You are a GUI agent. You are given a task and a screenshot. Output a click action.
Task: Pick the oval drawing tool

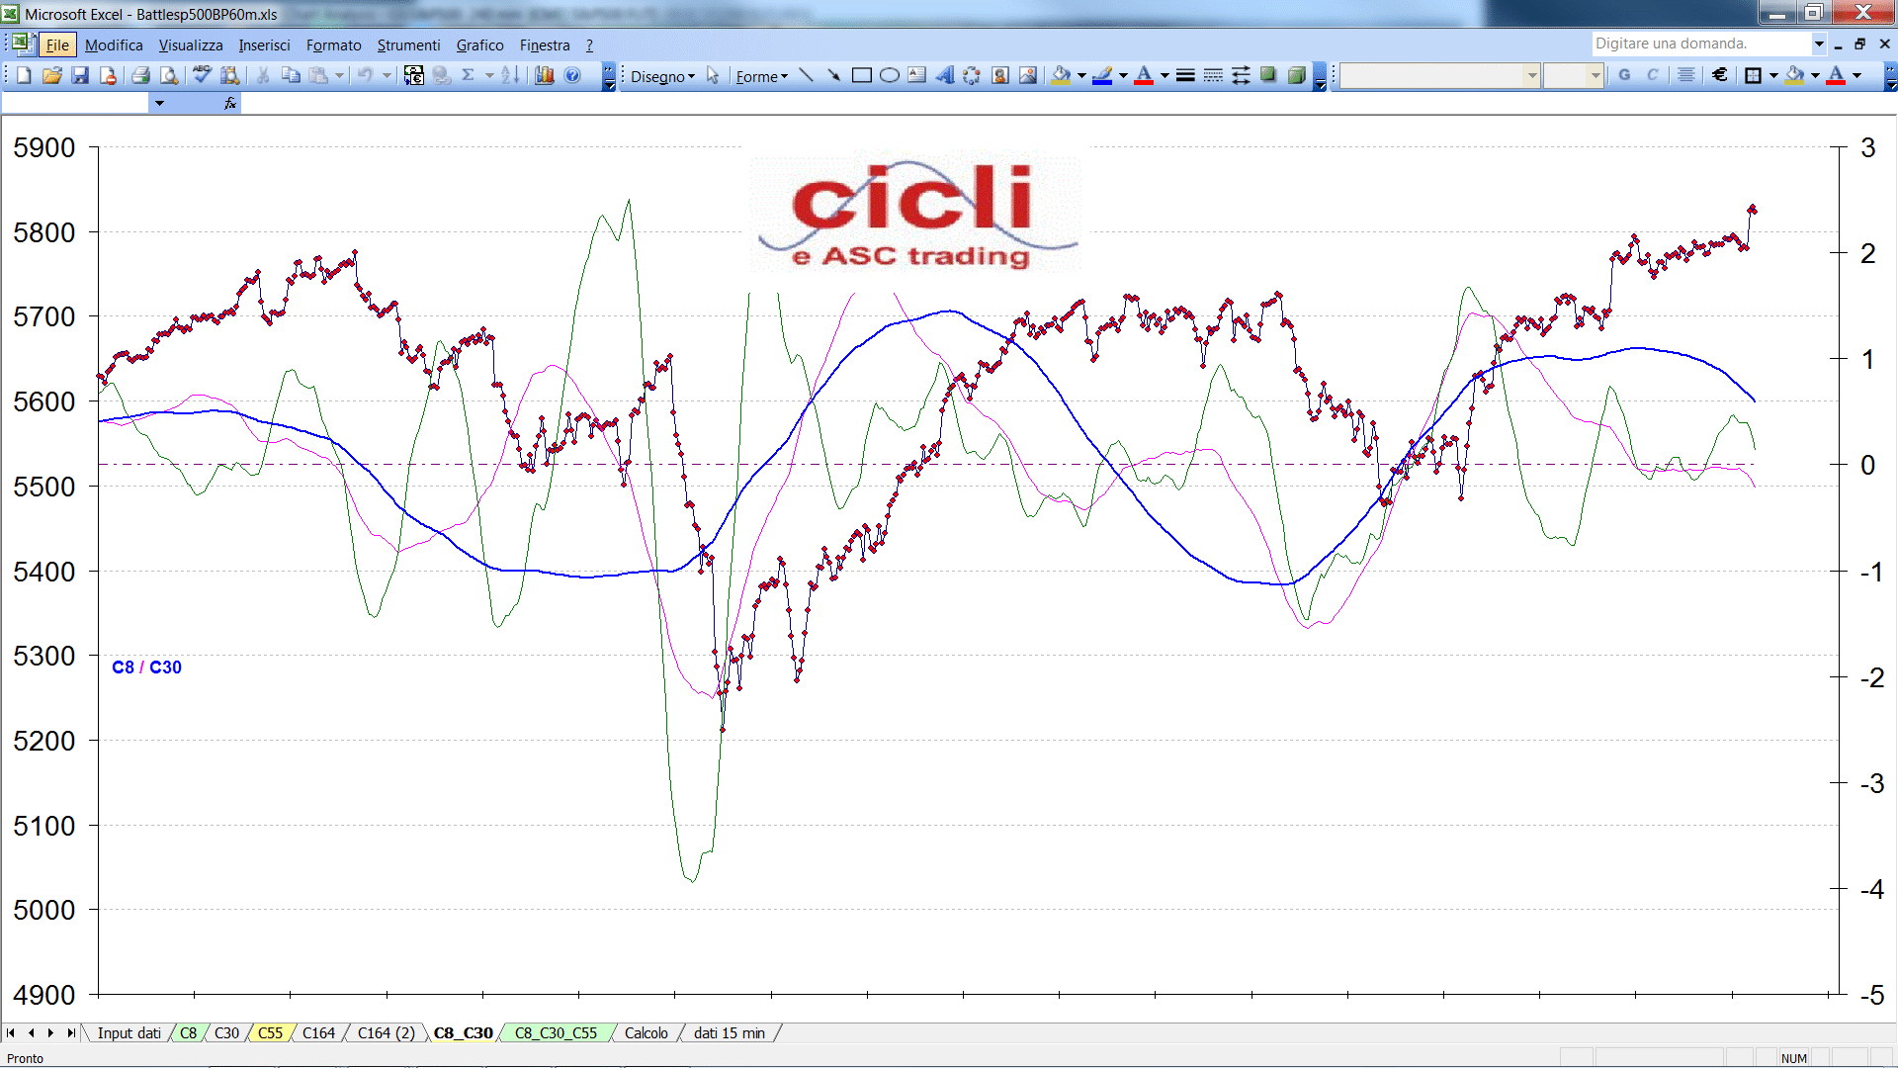[x=890, y=76]
